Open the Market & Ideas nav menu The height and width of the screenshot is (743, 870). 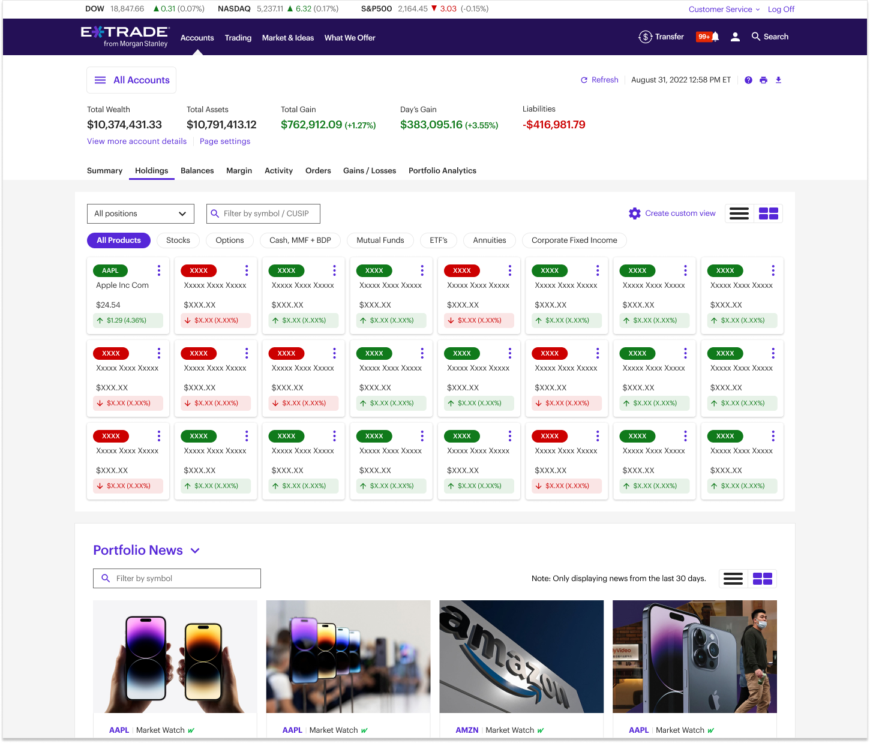(x=288, y=38)
